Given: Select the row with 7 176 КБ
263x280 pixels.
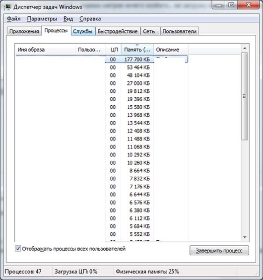Looking at the screenshot, I should point(102,187).
